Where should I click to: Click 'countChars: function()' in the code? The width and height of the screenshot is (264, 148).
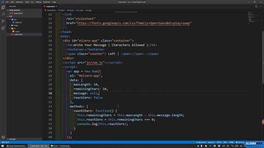(94, 111)
